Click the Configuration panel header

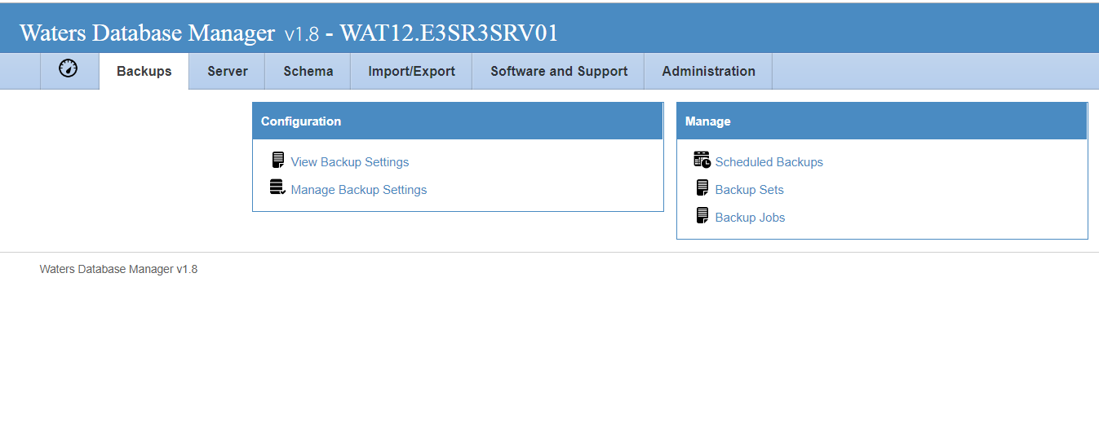point(458,121)
